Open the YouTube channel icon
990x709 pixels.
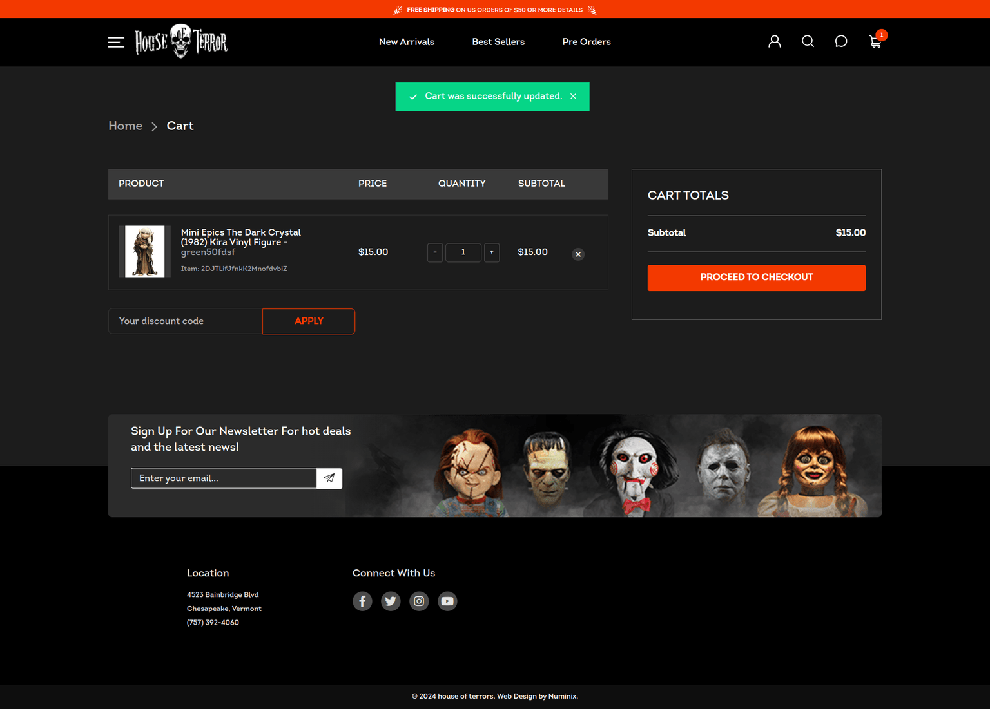click(x=447, y=601)
